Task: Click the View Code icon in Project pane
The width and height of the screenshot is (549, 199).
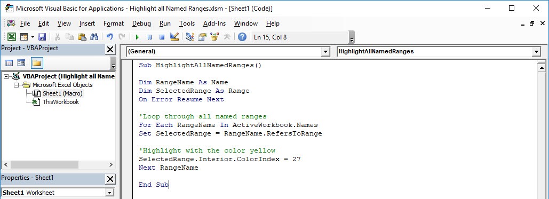Action: (x=9, y=63)
